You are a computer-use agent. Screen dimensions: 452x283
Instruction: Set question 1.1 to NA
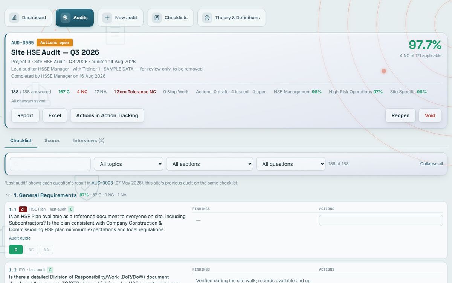click(x=46, y=249)
